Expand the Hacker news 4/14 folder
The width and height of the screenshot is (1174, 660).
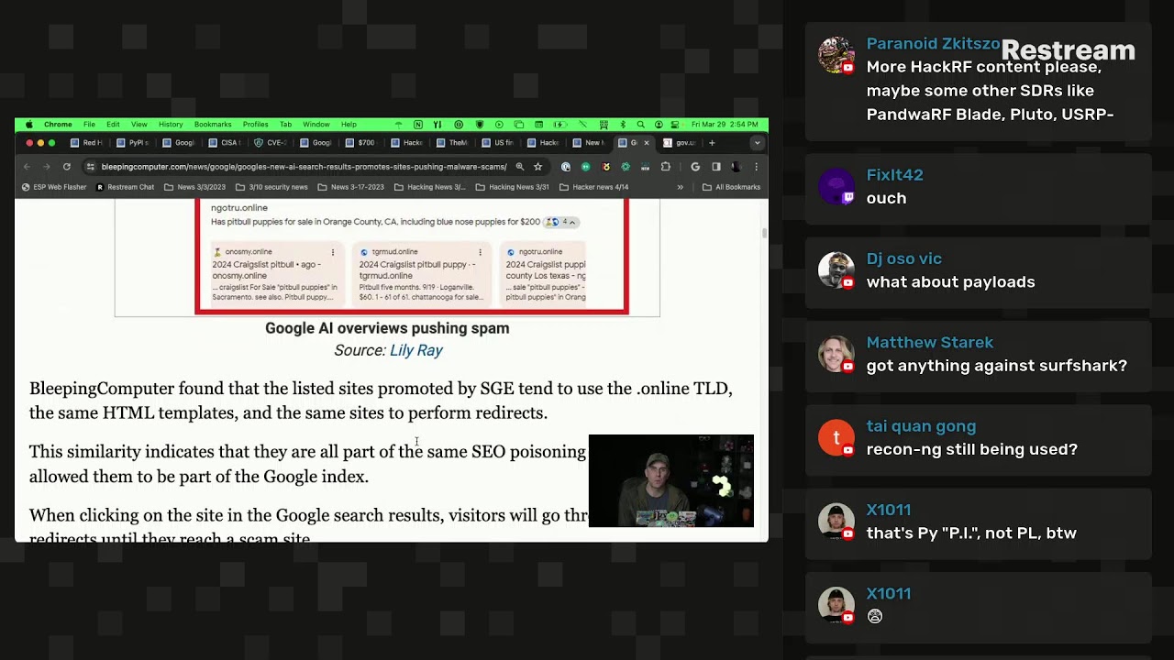pyautogui.click(x=593, y=187)
